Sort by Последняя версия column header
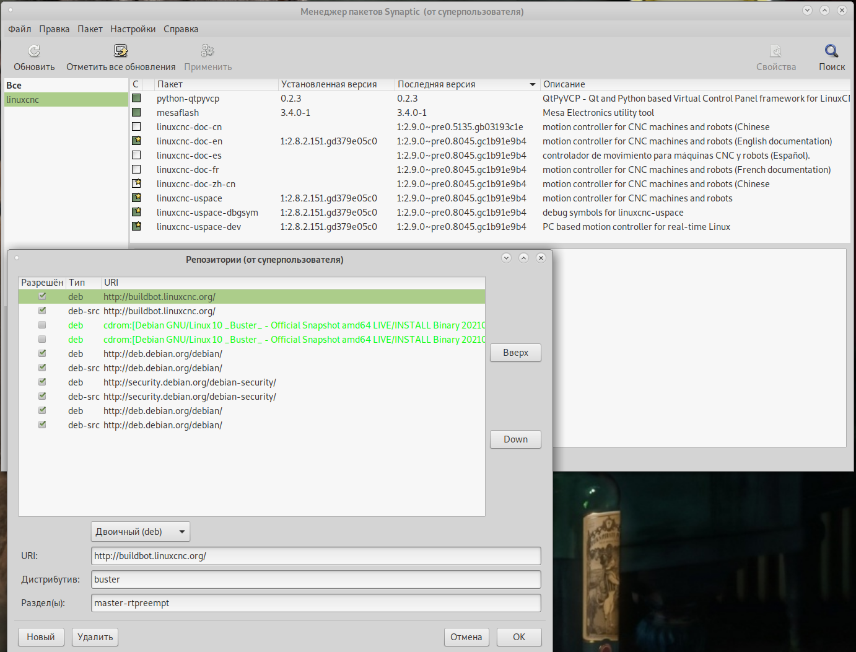The image size is (856, 652). tap(467, 84)
